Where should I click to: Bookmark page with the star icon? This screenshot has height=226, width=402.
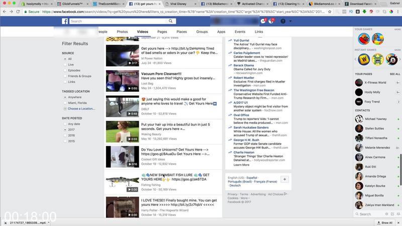click(x=330, y=12)
